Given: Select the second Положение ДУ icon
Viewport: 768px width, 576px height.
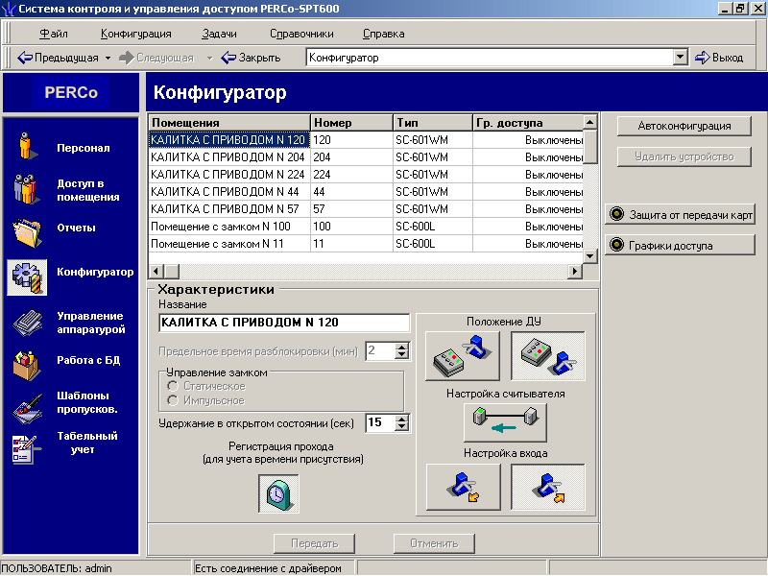Looking at the screenshot, I should [548, 356].
